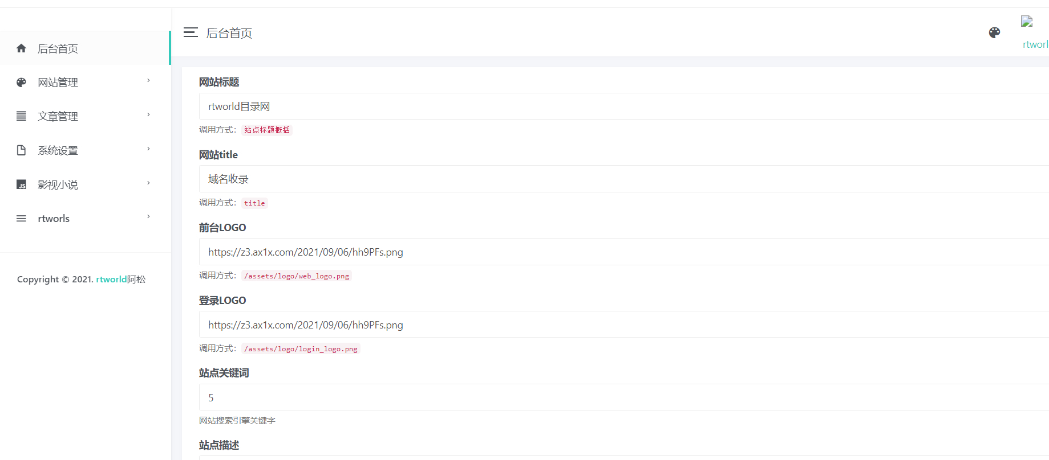Click the JS icon beside 影视小说
Image resolution: width=1049 pixels, height=460 pixels.
21,184
